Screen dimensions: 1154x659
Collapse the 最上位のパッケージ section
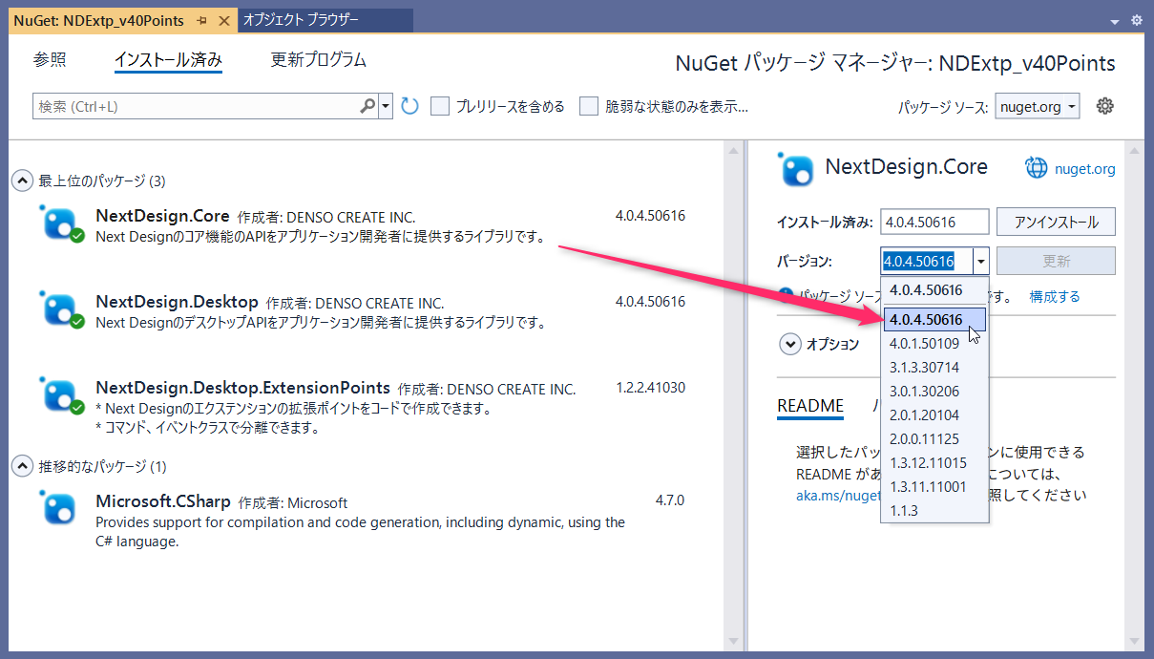(23, 180)
